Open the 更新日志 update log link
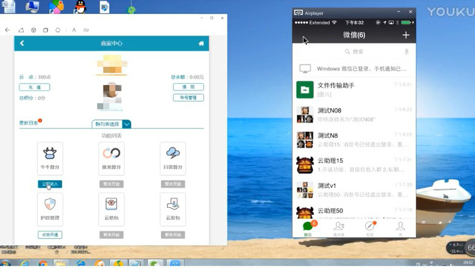 click(x=28, y=123)
